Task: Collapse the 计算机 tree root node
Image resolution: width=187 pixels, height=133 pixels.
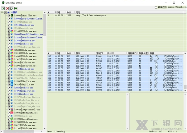Action: 2,12
